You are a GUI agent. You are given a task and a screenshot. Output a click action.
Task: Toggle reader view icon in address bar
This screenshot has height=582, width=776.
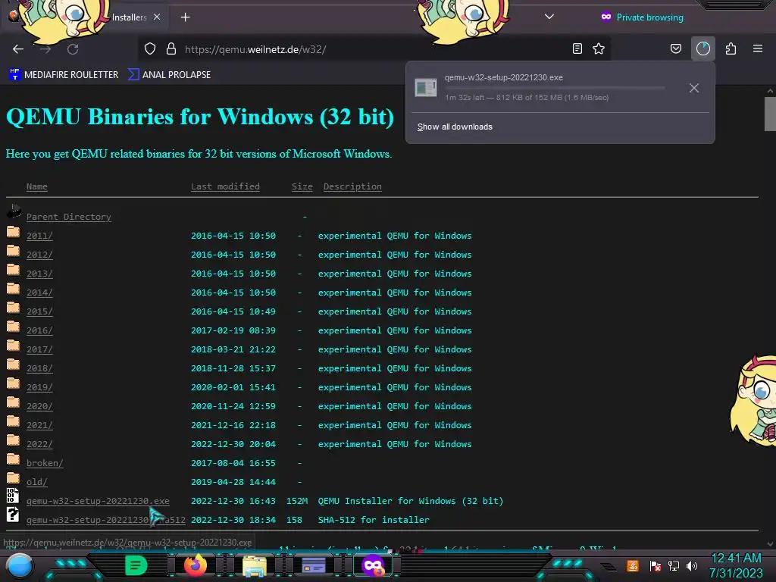coord(577,48)
